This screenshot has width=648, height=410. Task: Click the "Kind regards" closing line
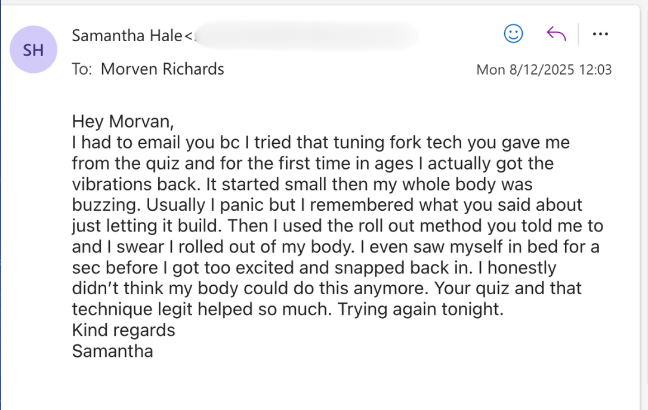pos(124,330)
